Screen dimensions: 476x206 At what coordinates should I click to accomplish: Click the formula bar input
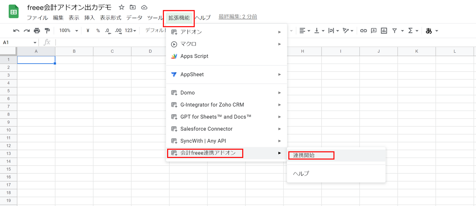click(266, 42)
